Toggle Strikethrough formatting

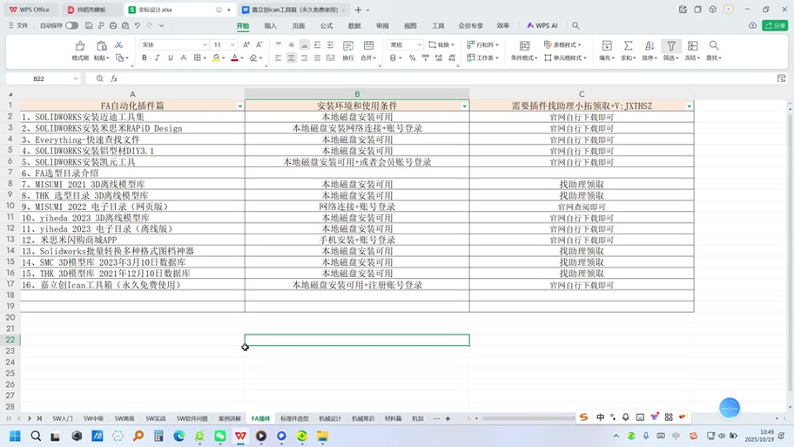tap(184, 58)
